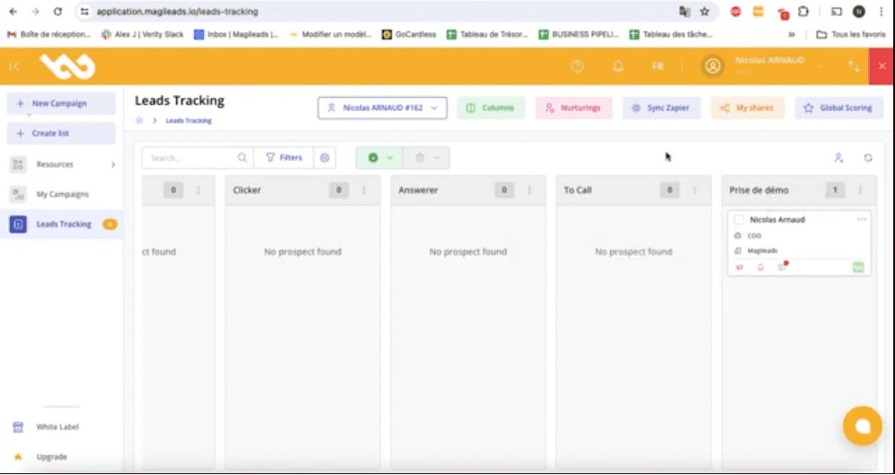Open the help clock icon in header
Screen dimensions: 895x475
click(x=577, y=66)
